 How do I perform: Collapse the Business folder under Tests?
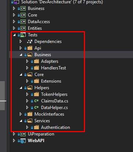pos(21,55)
